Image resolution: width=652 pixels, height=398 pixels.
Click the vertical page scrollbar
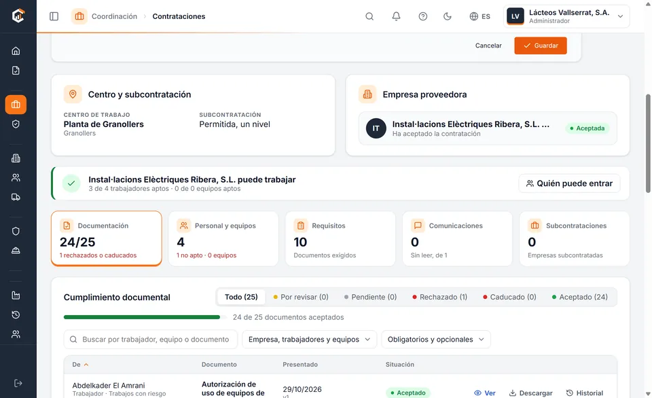pyautogui.click(x=648, y=143)
